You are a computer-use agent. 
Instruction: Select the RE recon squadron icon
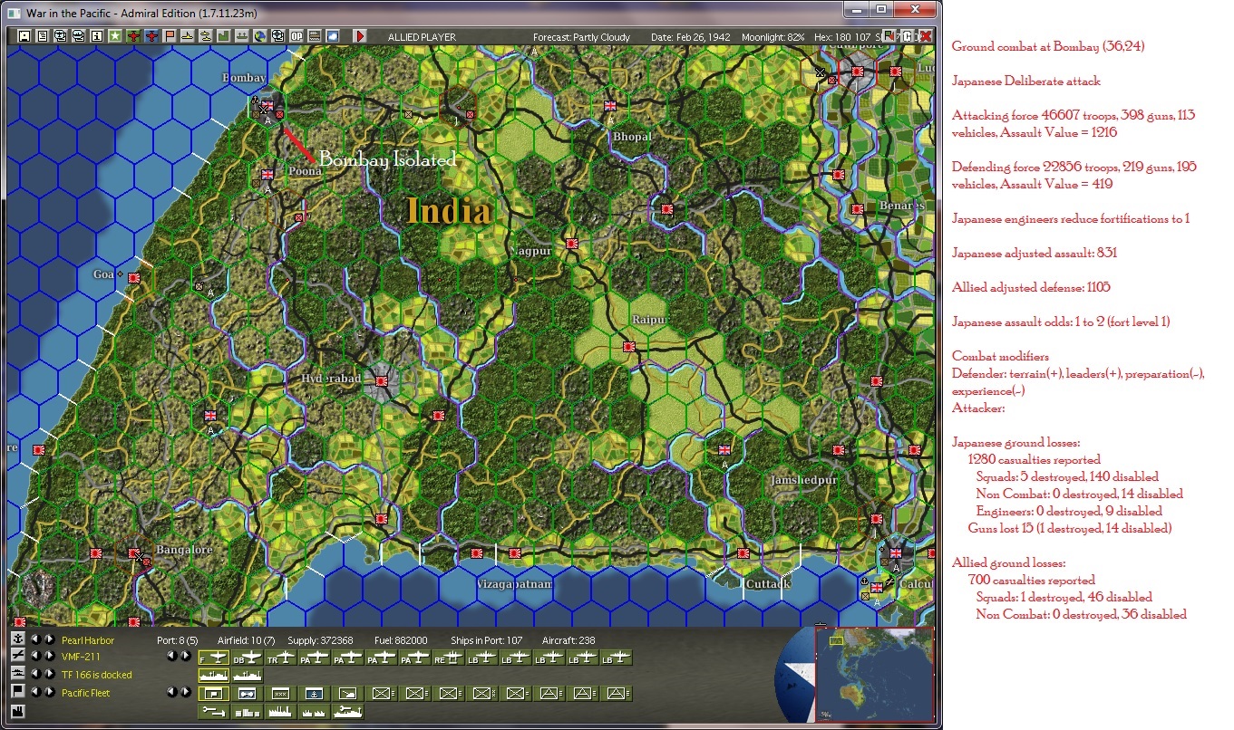[x=449, y=658]
